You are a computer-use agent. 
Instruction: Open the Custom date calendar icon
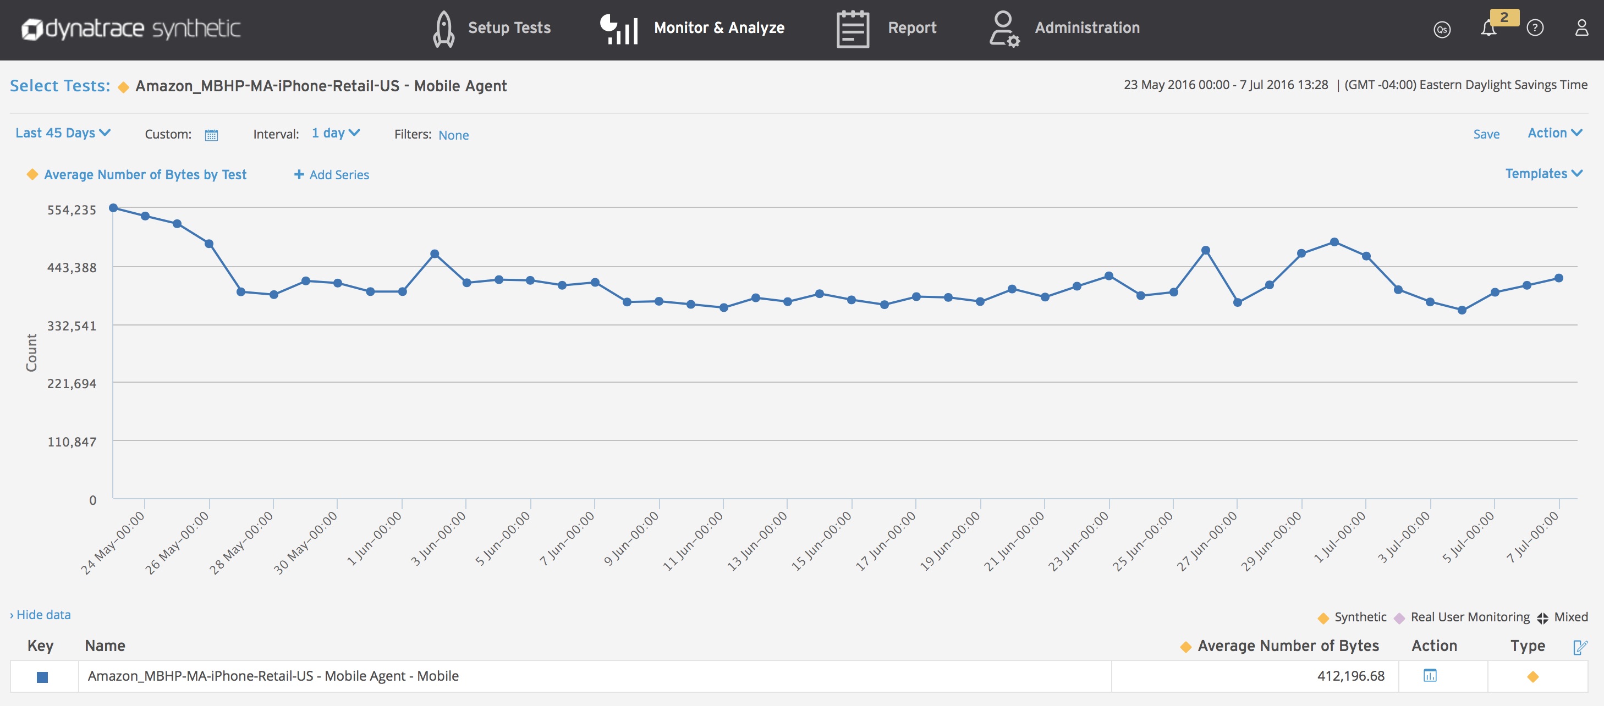(211, 135)
